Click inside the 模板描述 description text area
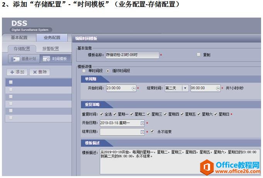263x178 pixels. 178,162
